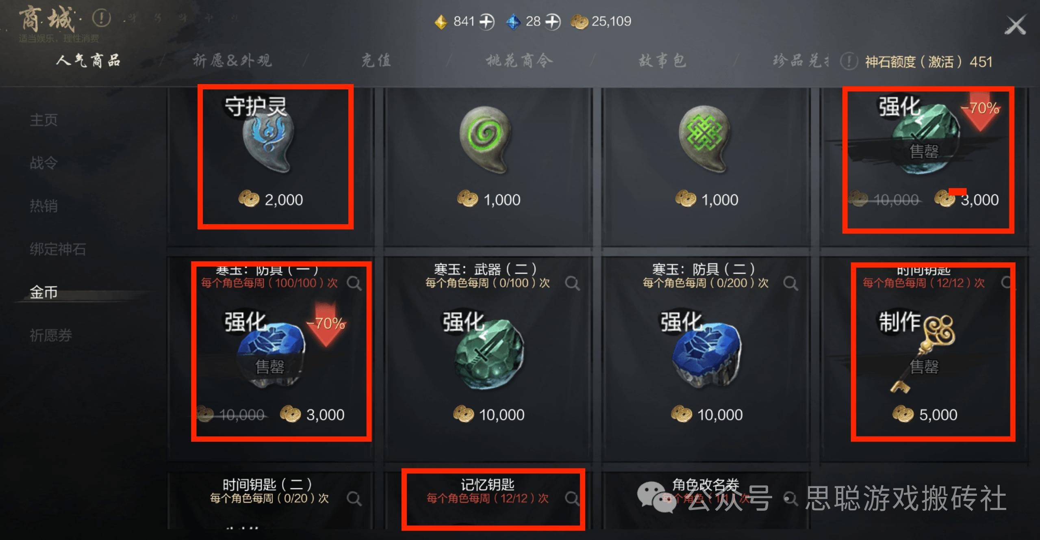Open 祈愿券 sidebar category

(51, 335)
